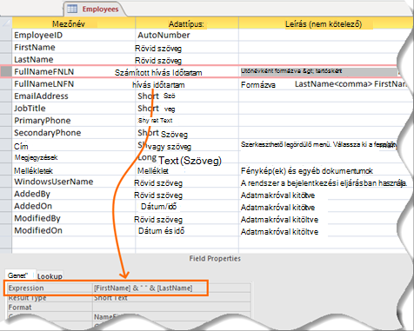The height and width of the screenshot is (331, 414).
Task: Click the data type cell of AddedOn
Action: click(x=187, y=207)
